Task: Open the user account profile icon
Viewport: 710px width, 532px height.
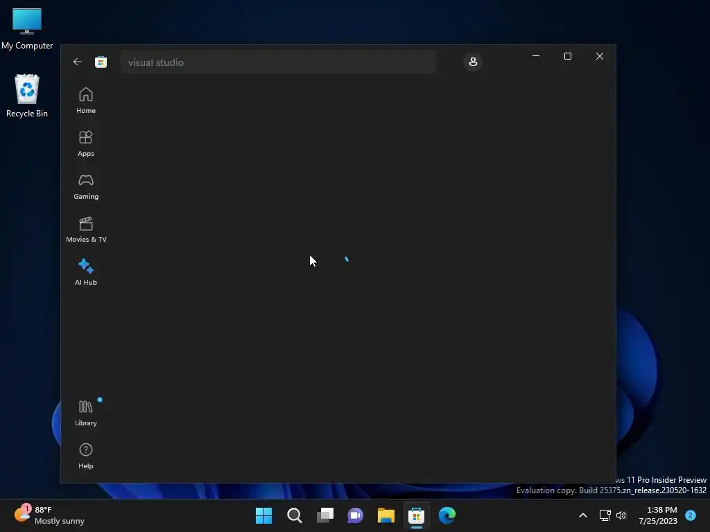Action: click(473, 62)
